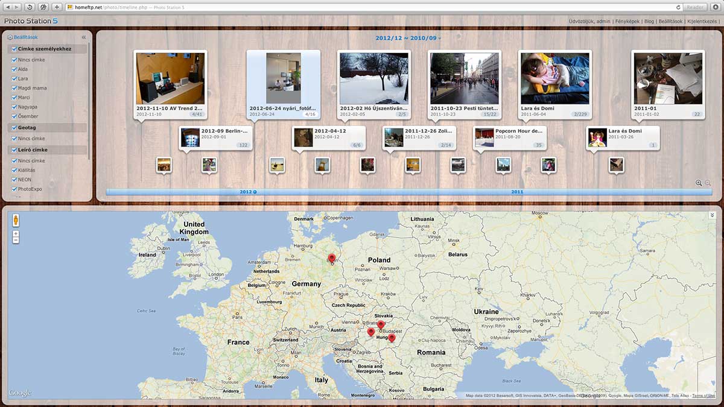This screenshot has height=407, width=724.
Task: Uncheck the Lara person tag
Action: pos(14,78)
